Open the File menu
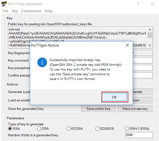159x141 pixels. [5, 11]
